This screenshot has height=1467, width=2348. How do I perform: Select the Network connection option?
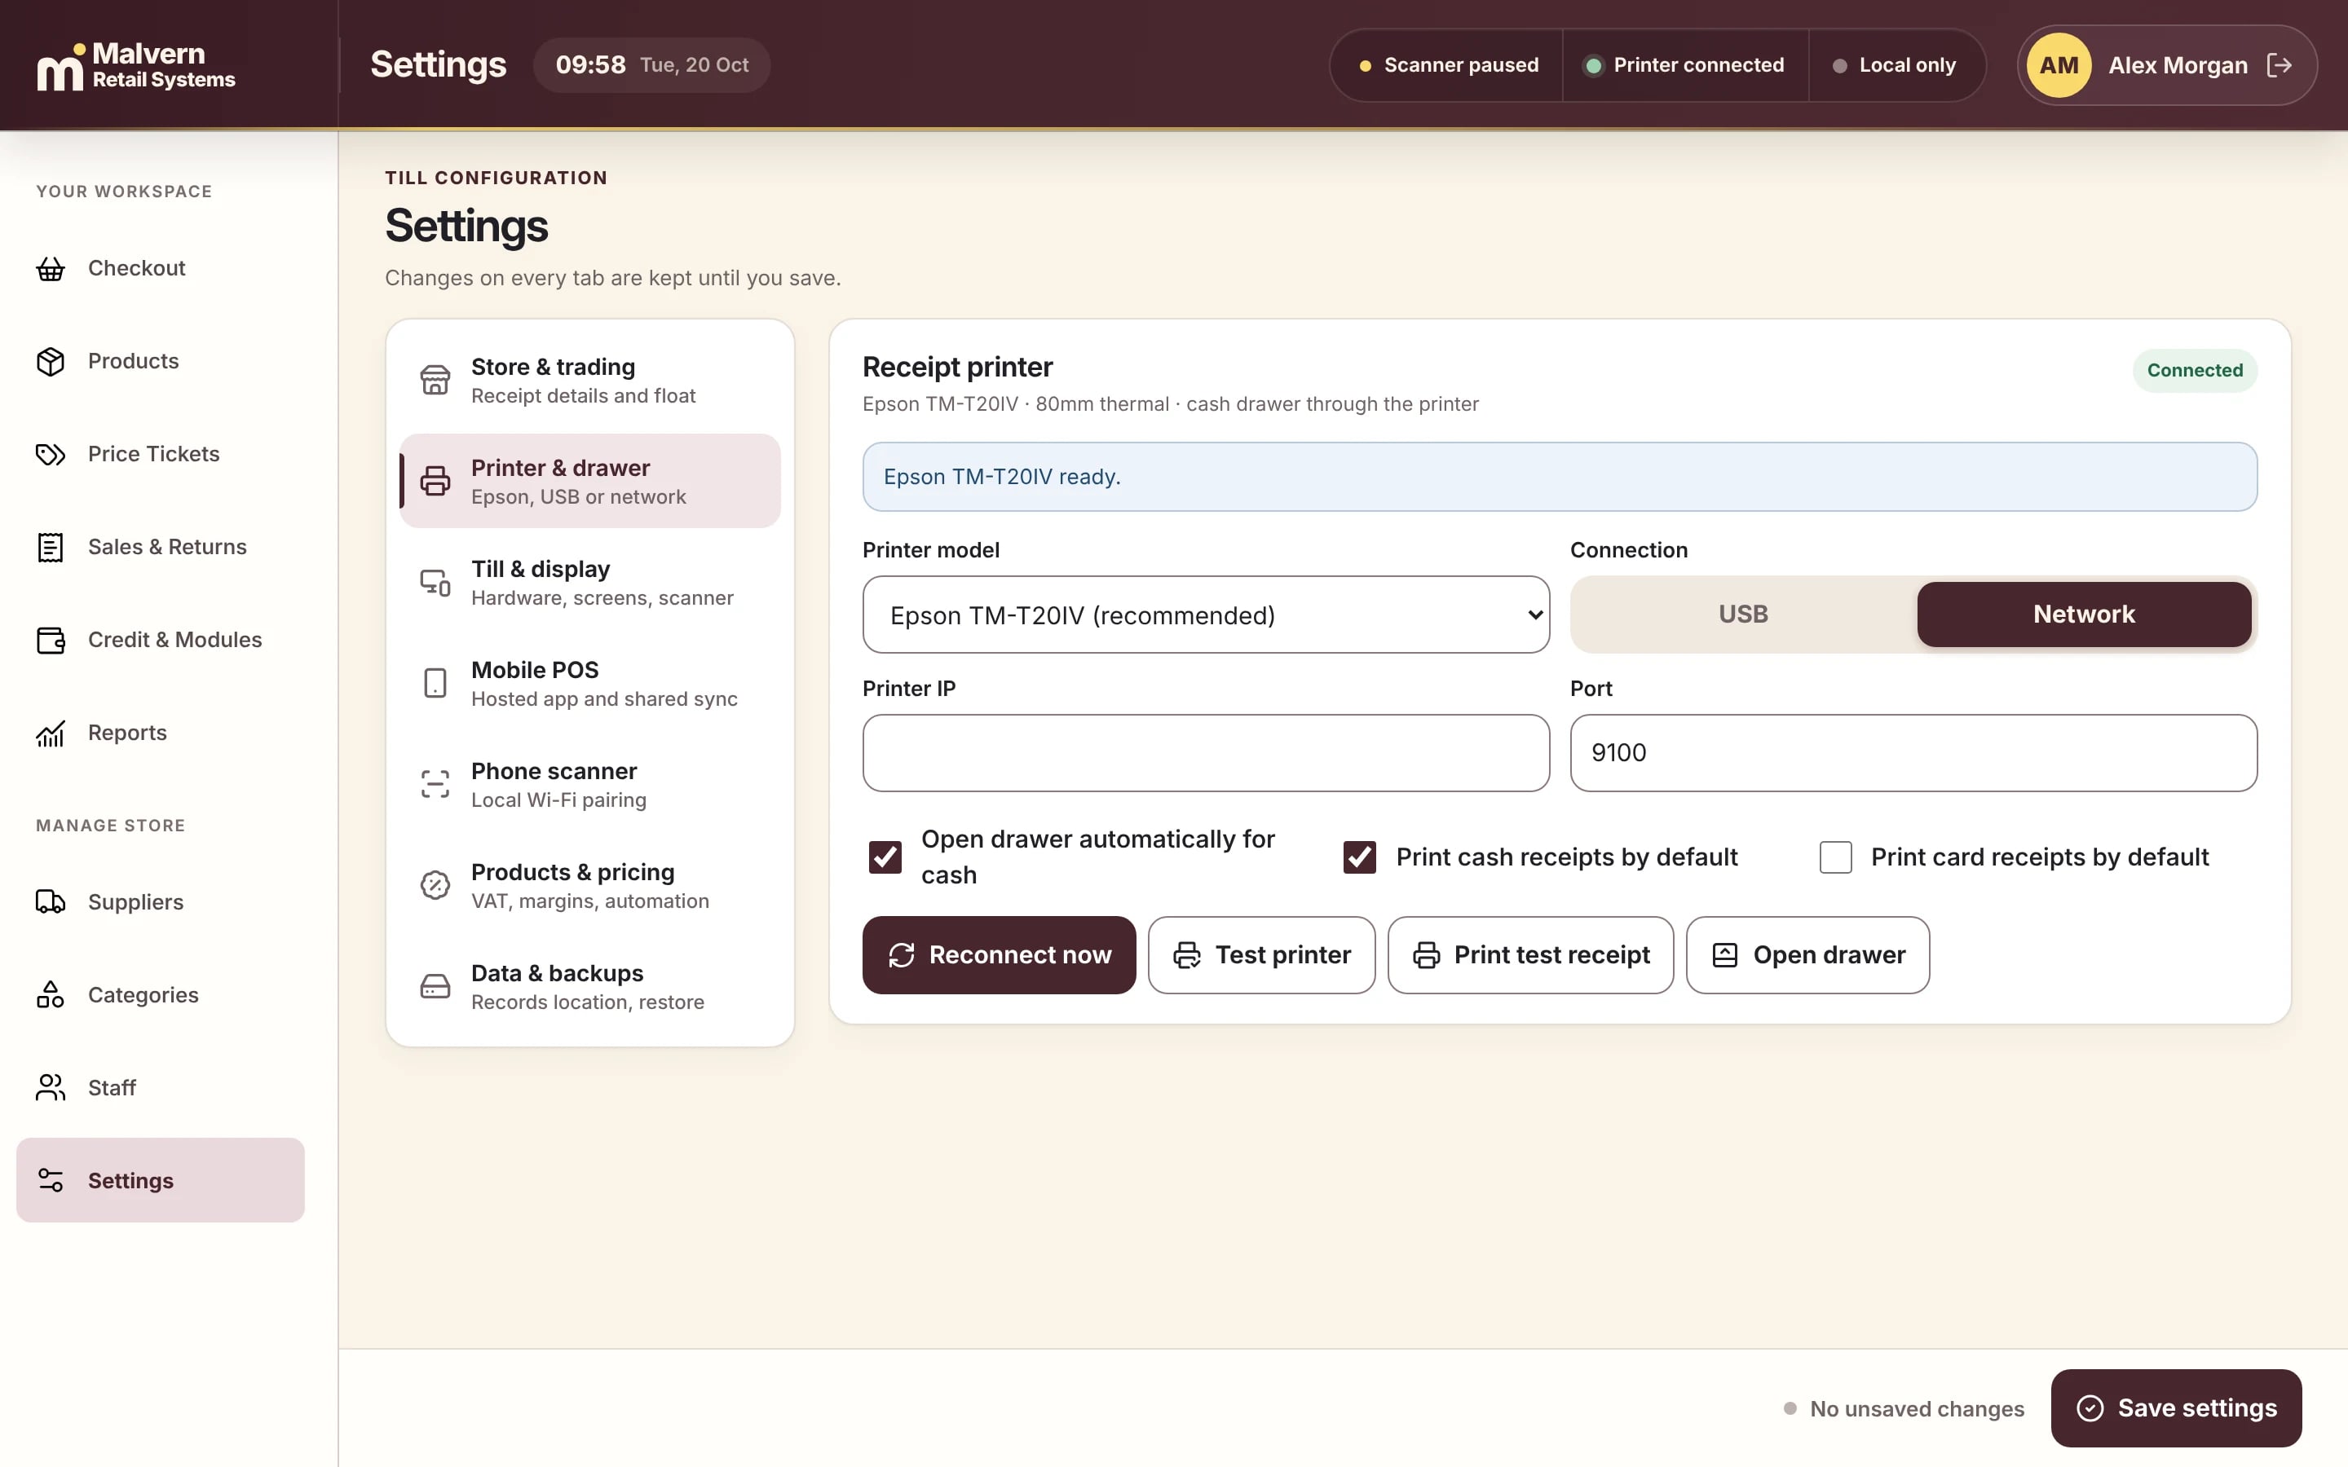coord(2083,615)
